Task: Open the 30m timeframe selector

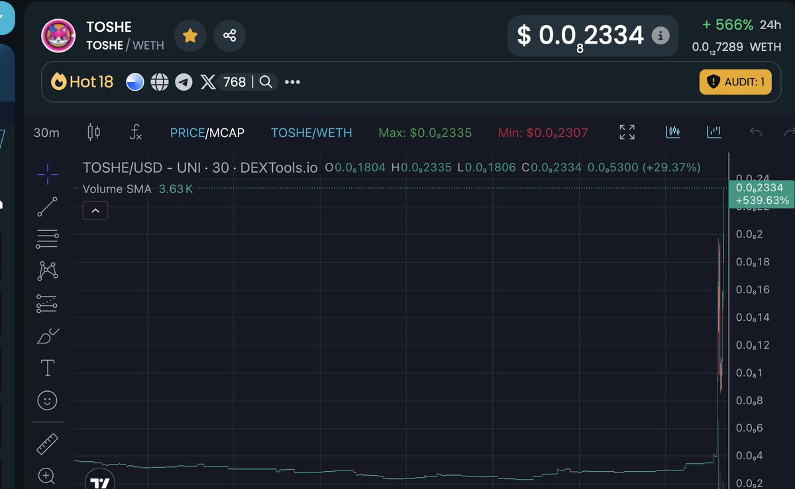Action: pos(46,133)
